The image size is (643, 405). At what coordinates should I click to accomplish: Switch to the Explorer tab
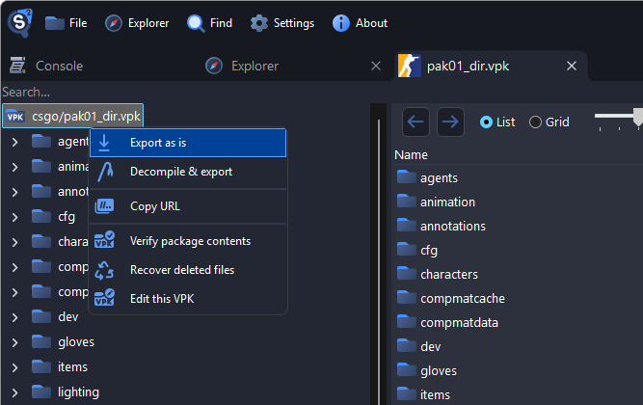pos(255,66)
